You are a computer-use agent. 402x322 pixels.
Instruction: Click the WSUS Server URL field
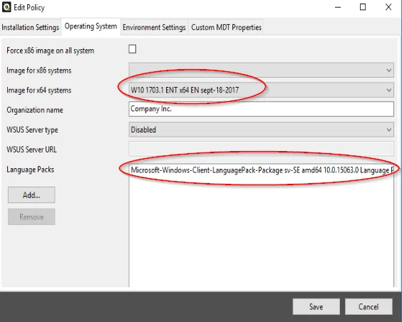pos(262,149)
